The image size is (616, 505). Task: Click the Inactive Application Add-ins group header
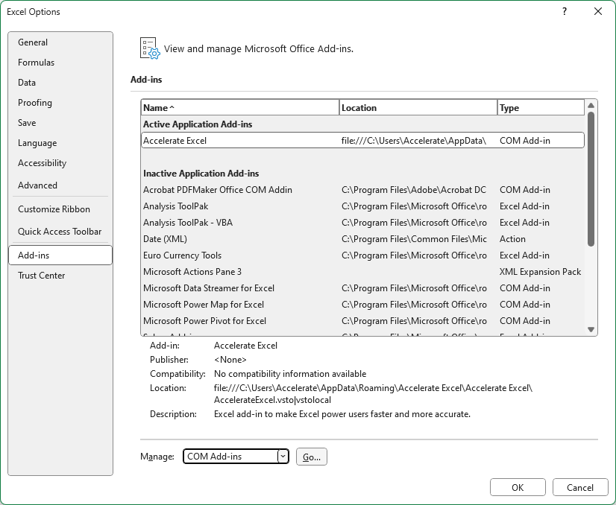(201, 174)
